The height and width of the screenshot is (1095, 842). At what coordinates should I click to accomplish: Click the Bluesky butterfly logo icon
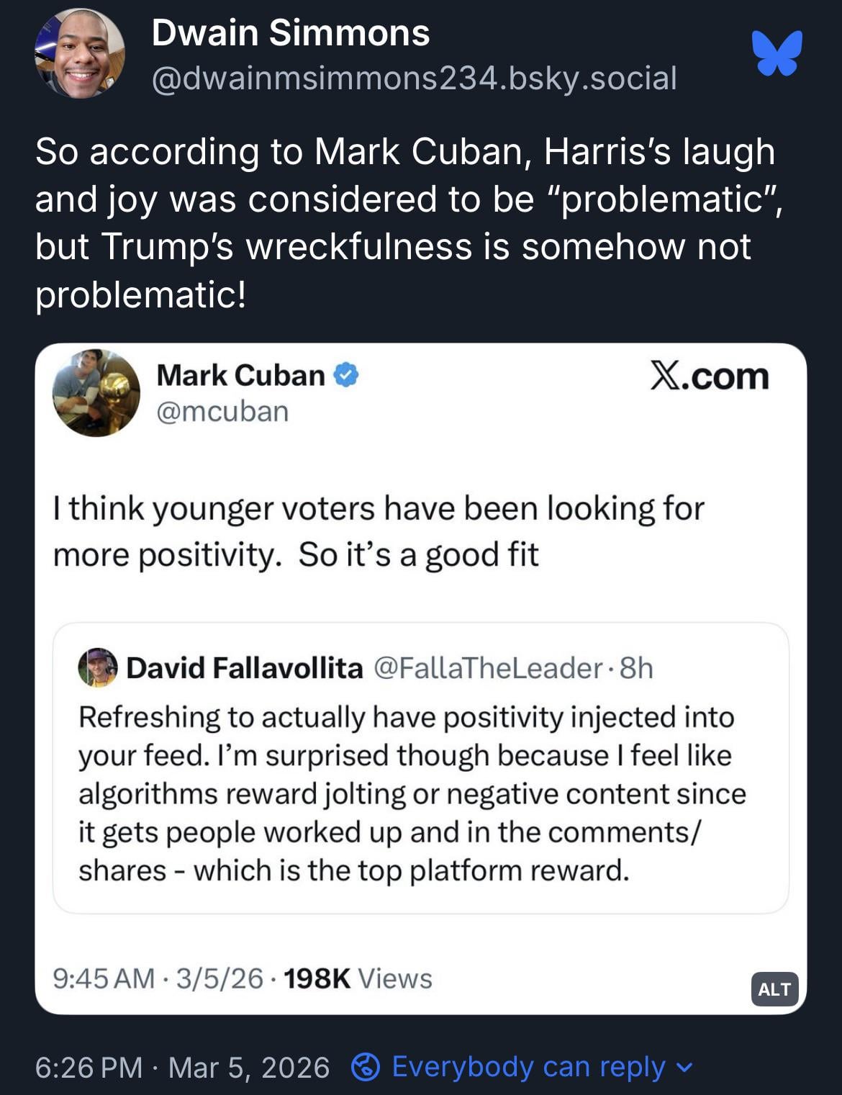(777, 53)
